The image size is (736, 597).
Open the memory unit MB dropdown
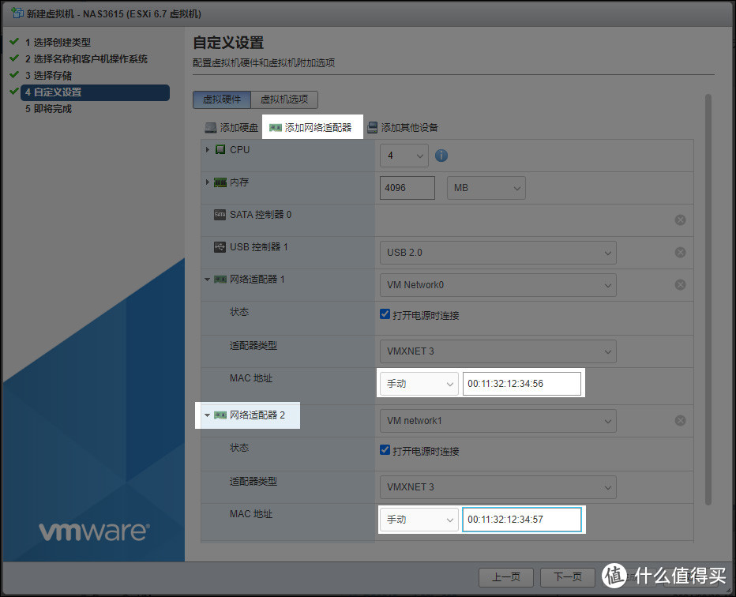(486, 188)
